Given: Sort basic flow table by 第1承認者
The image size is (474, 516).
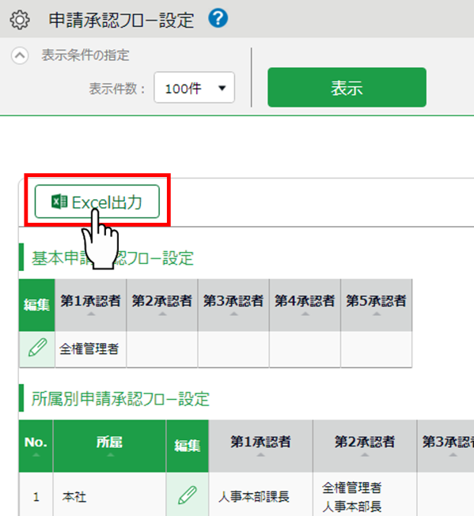Looking at the screenshot, I should tap(91, 305).
